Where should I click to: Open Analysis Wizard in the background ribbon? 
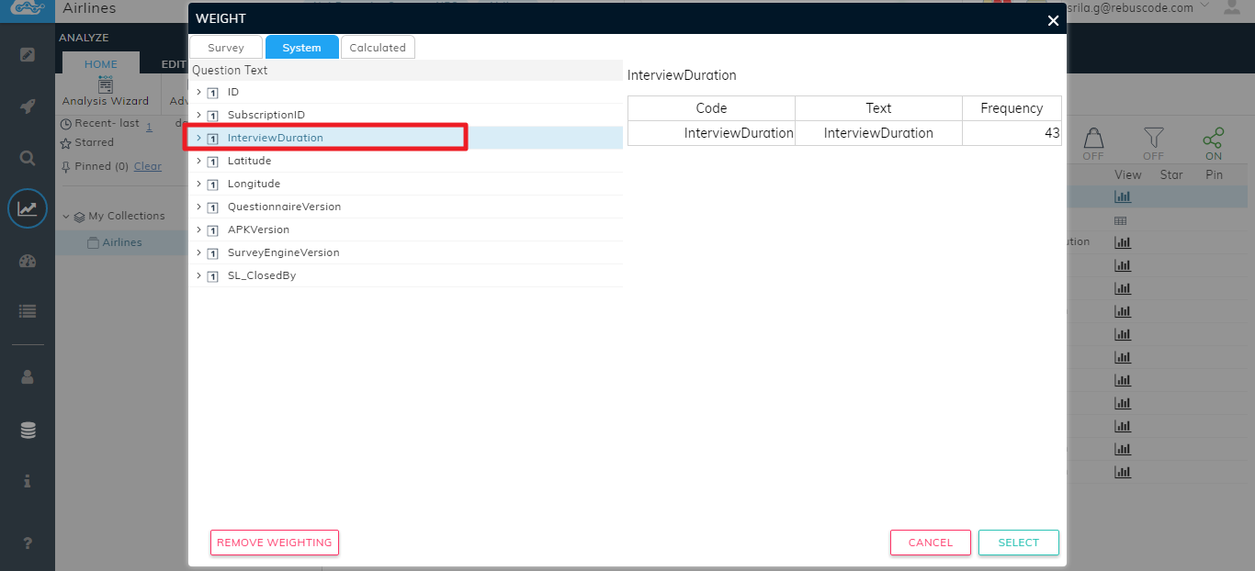[x=106, y=92]
